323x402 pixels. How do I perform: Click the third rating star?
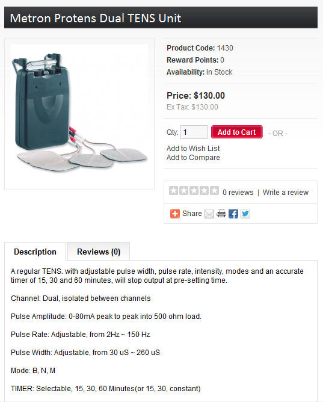click(x=194, y=191)
